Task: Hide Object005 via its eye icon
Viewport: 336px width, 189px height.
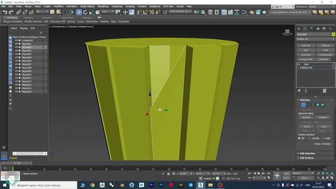Action: point(16,57)
